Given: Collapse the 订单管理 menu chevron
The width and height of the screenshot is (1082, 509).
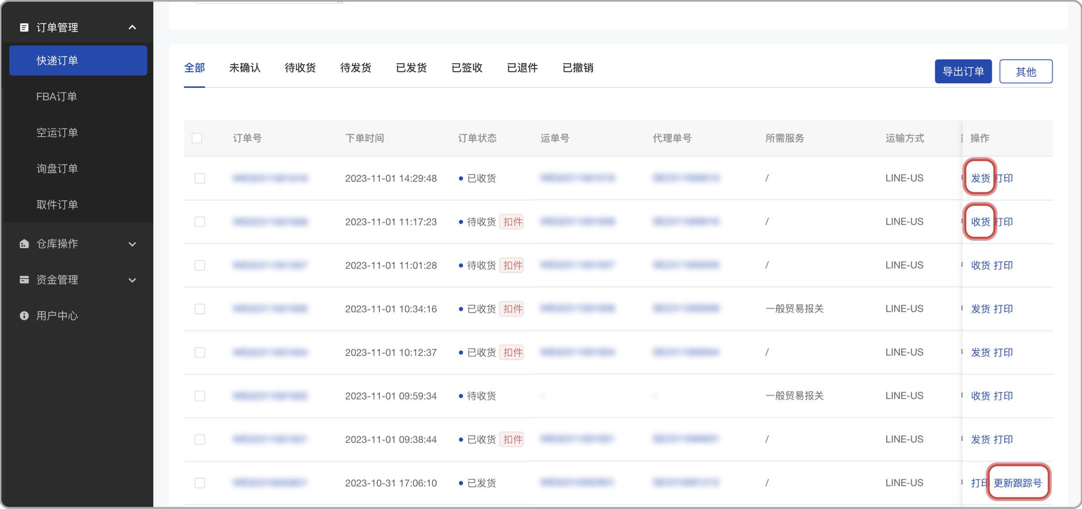Looking at the screenshot, I should (132, 27).
